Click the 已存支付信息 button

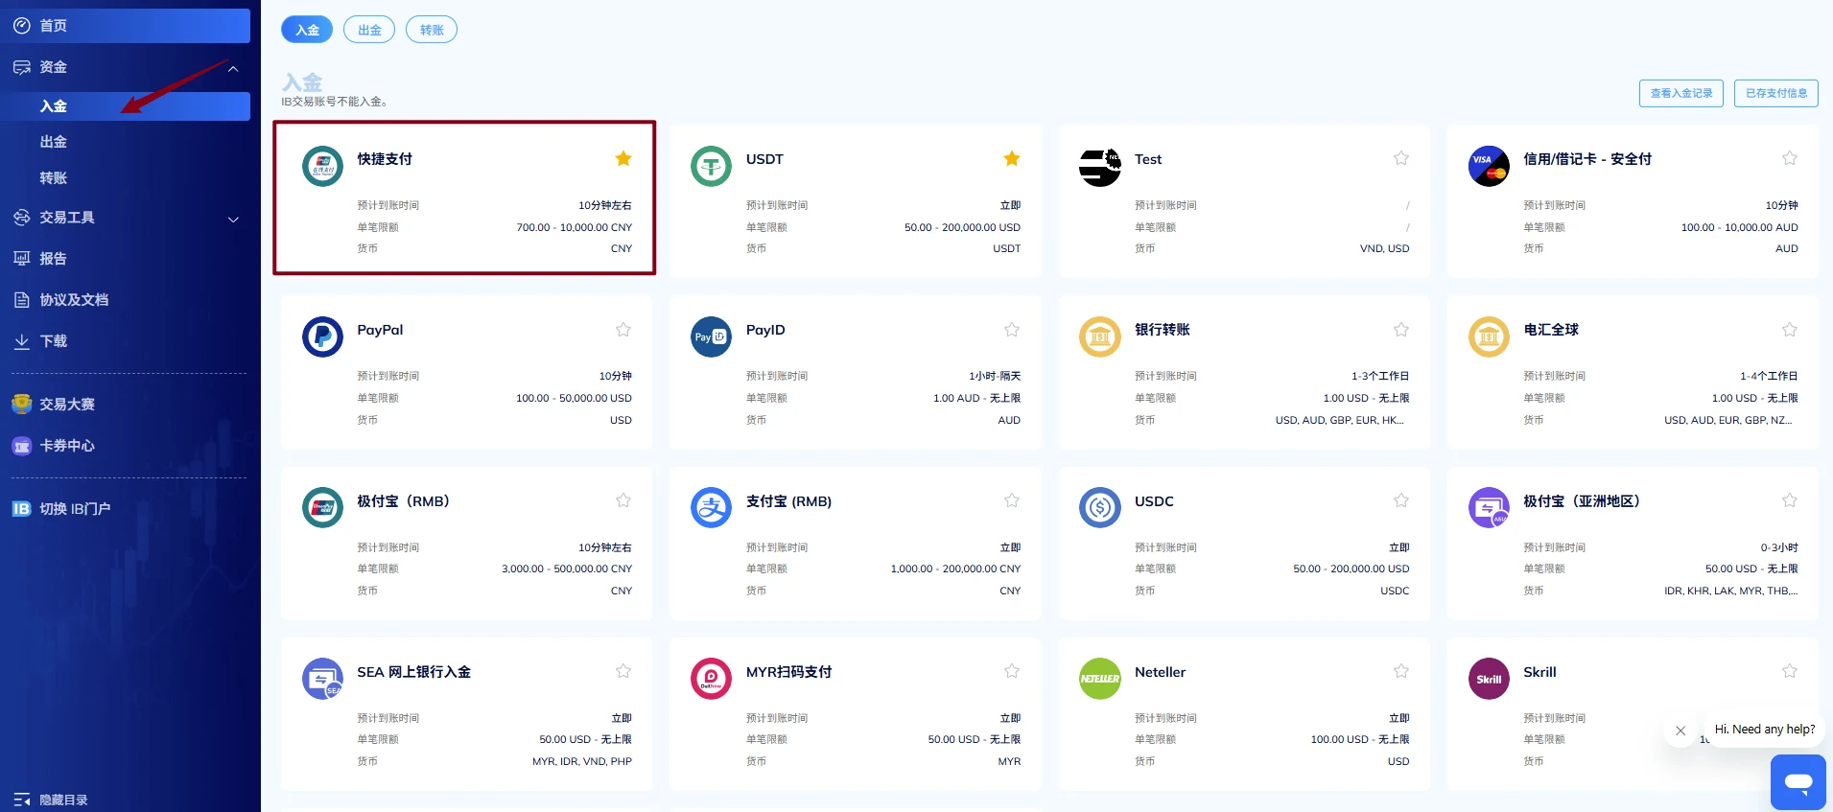coord(1776,93)
